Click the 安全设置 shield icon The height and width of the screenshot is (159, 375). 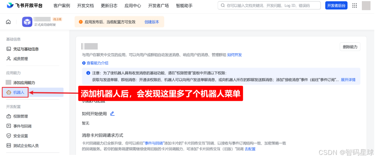9,136
